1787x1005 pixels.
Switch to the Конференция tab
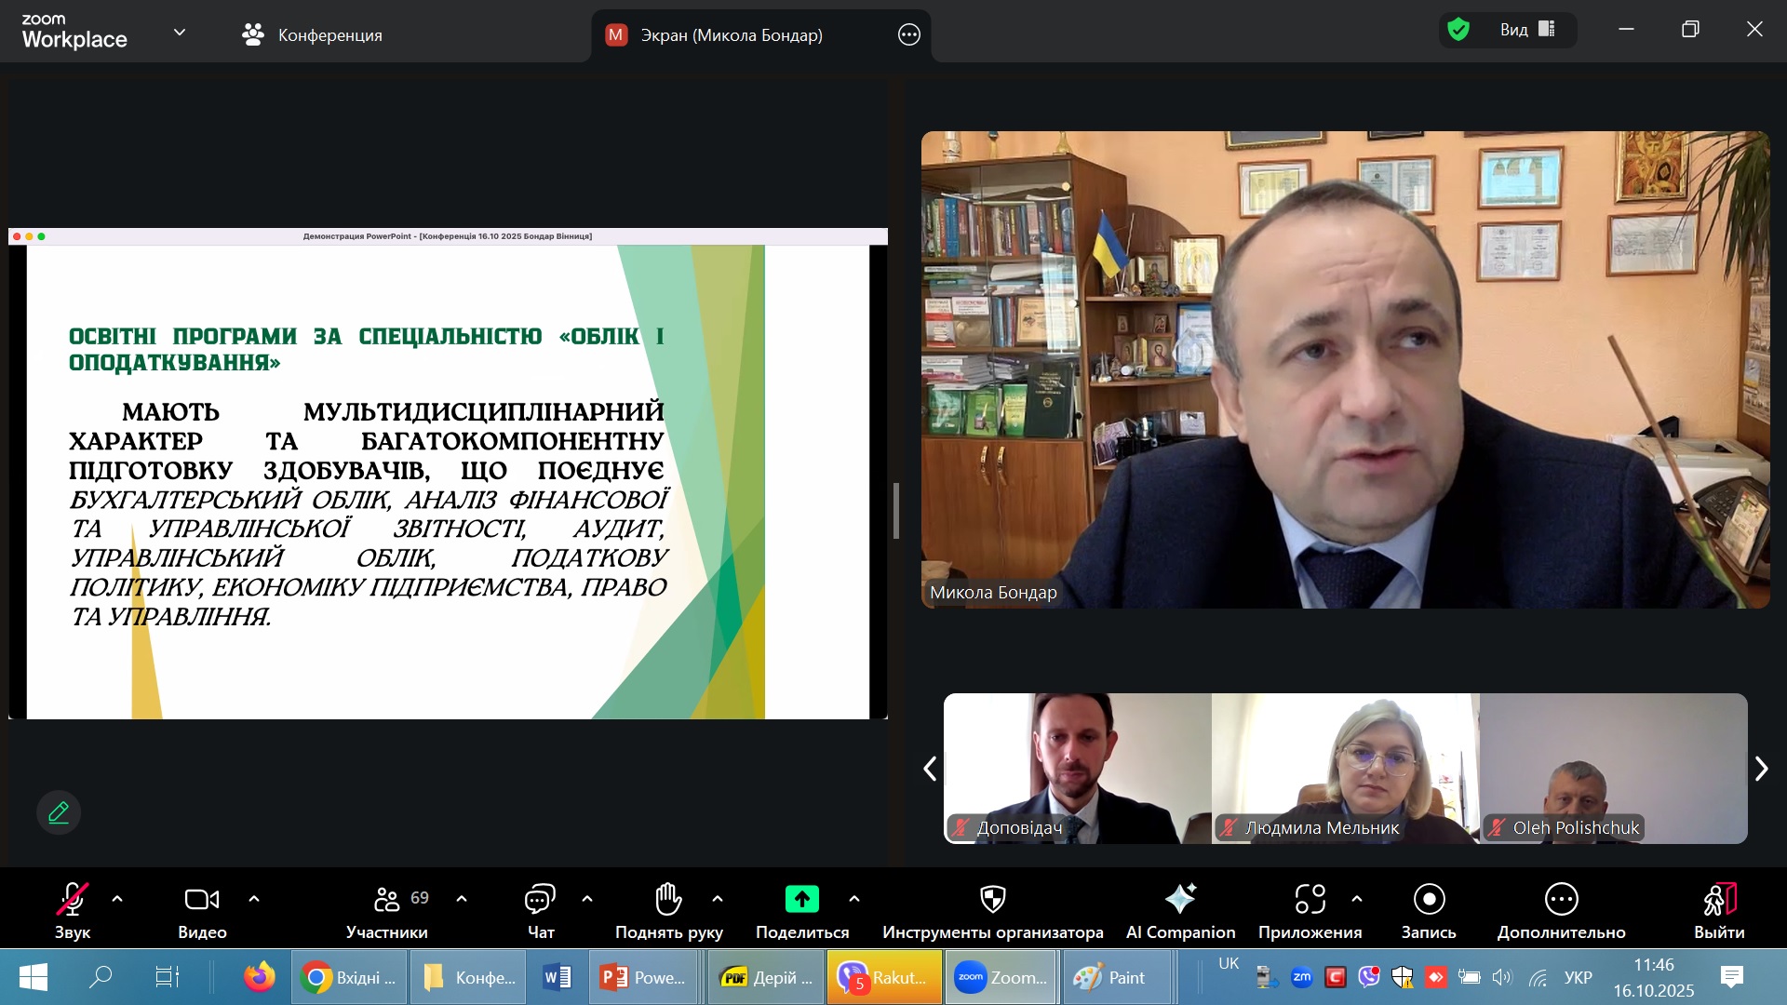point(313,35)
